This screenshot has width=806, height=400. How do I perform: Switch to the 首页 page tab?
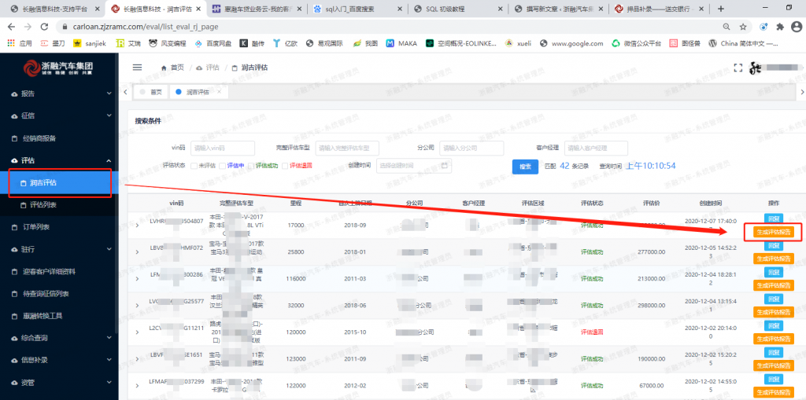pos(151,92)
